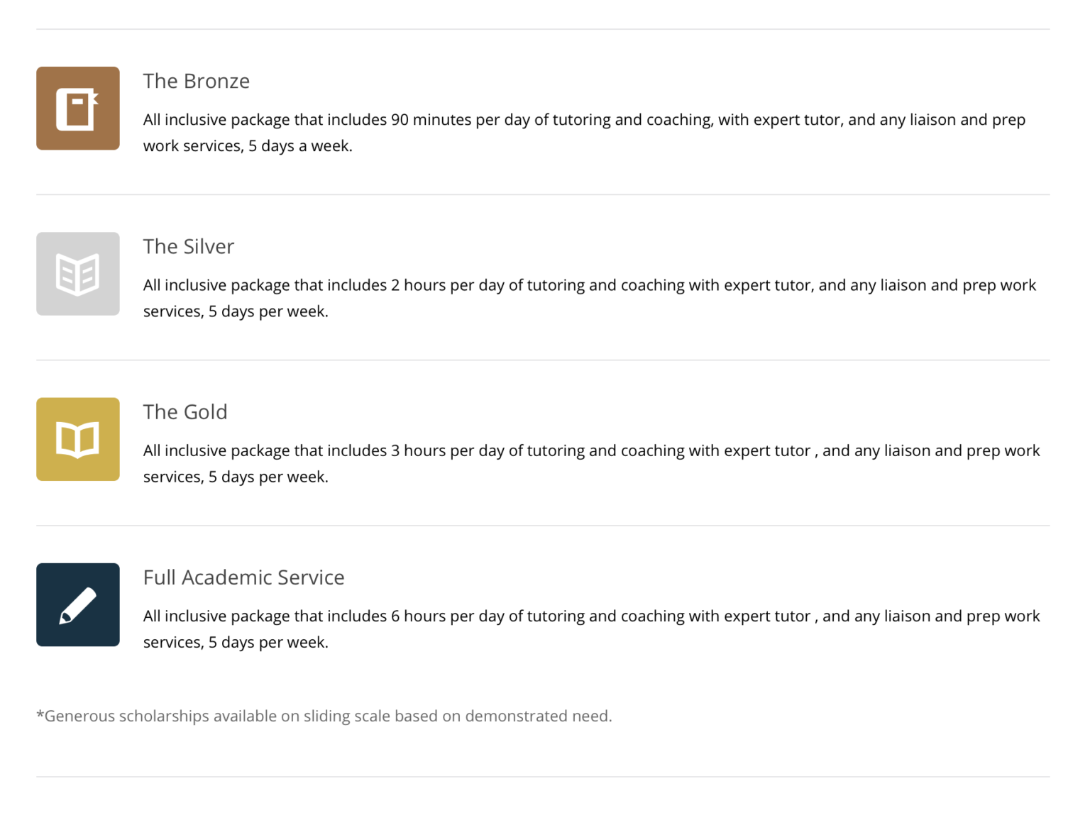Viewport: 1090px width, 825px height.
Task: Click "2 hours" in the Silver description
Action: tap(418, 285)
